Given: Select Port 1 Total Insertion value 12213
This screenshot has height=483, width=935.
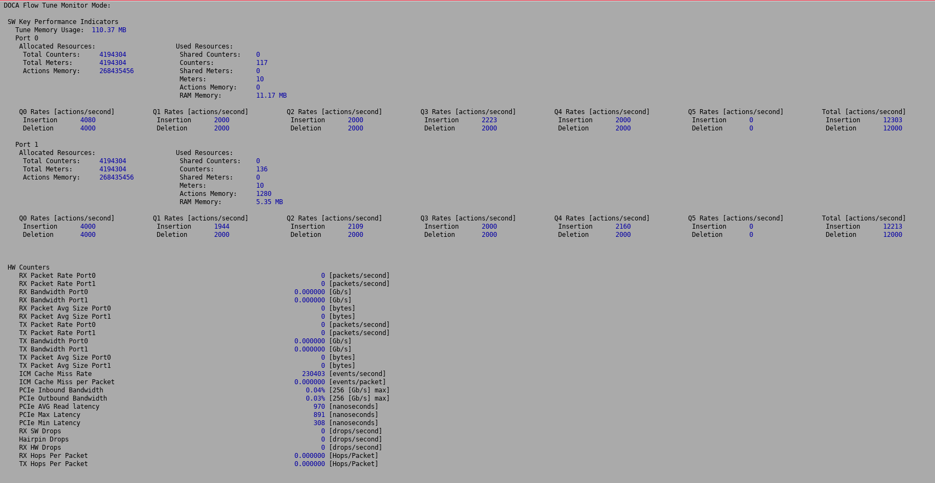Looking at the screenshot, I should click(892, 226).
